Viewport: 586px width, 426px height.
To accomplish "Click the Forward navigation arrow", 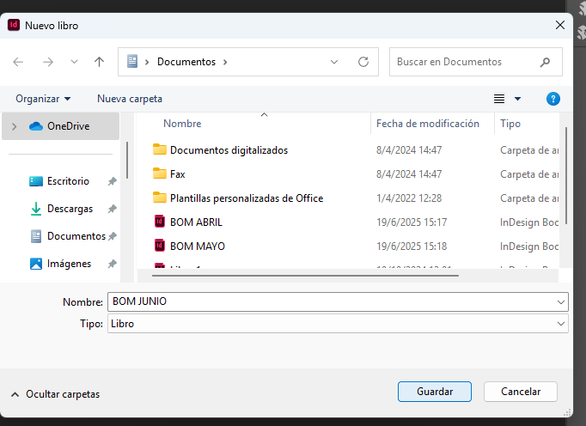I will [x=48, y=62].
